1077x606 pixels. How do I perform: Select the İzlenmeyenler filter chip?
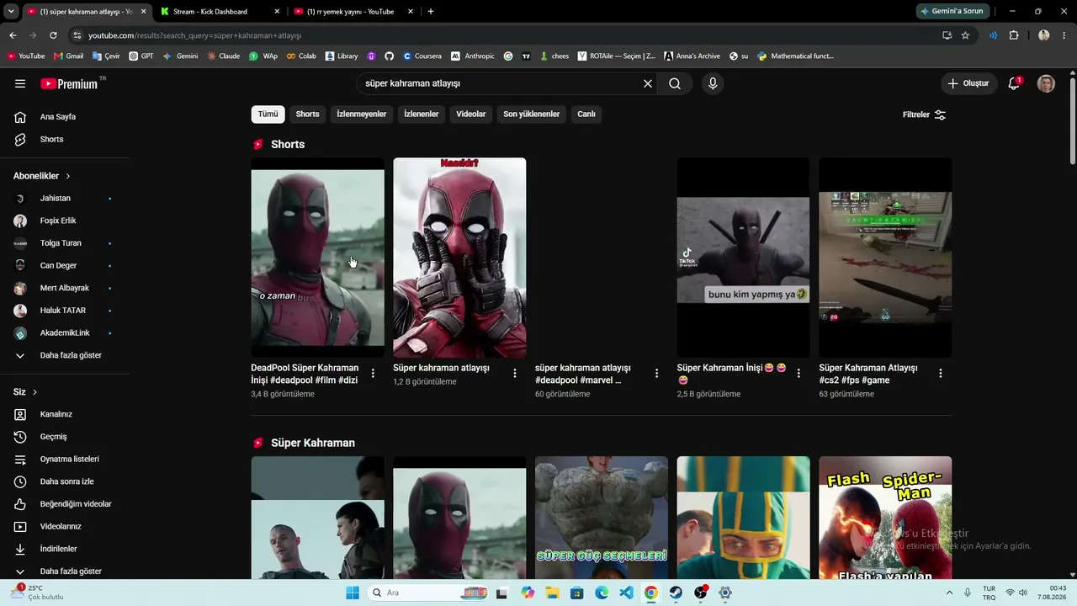point(362,114)
